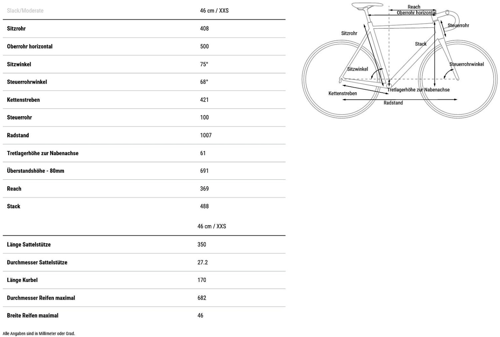Click the Länge Kurbel value 170
500x337 pixels.
click(x=202, y=280)
